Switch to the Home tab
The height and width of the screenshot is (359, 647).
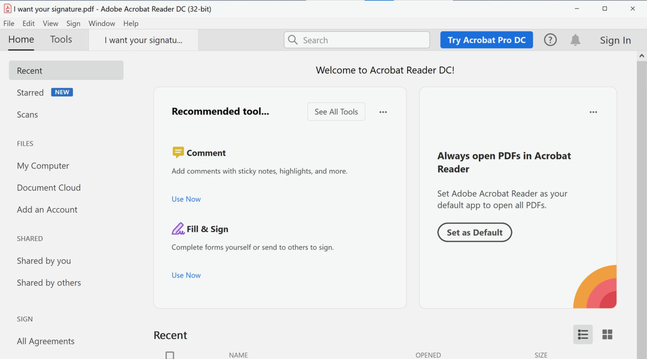21,39
